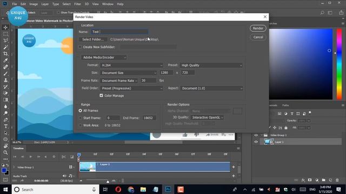Select the Lasso tool

tap(5, 41)
